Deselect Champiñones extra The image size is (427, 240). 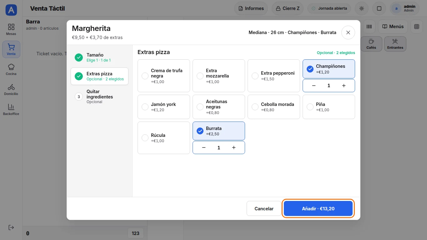click(x=329, y=69)
